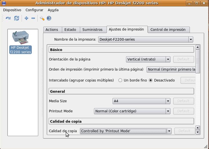Open the Dispositivo menu
The height and width of the screenshot is (149, 209).
[x=12, y=10]
